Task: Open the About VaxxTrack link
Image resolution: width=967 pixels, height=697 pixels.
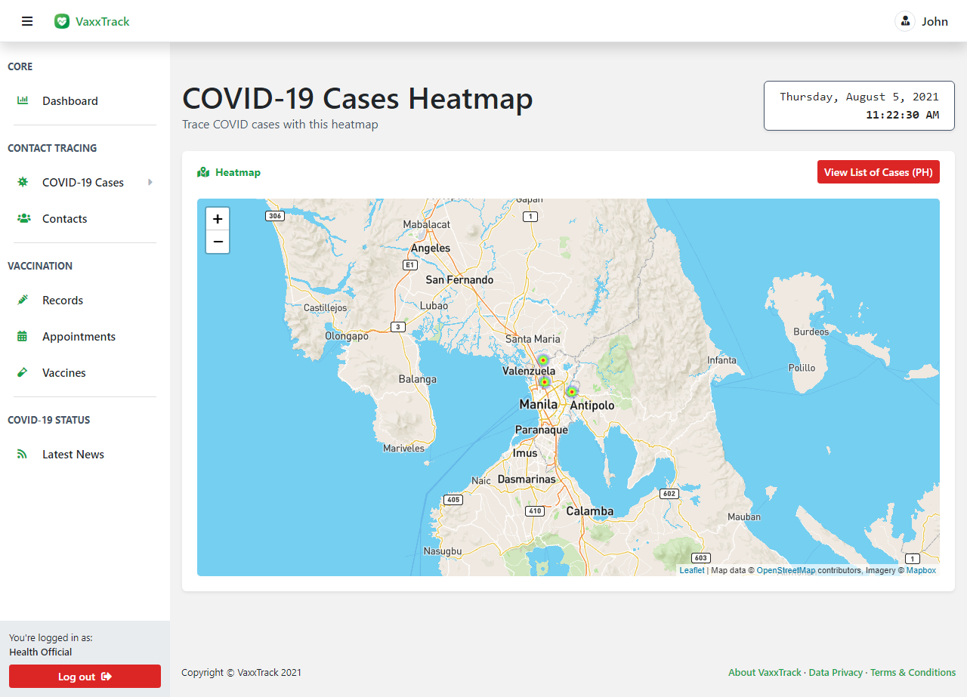Action: pyautogui.click(x=765, y=672)
